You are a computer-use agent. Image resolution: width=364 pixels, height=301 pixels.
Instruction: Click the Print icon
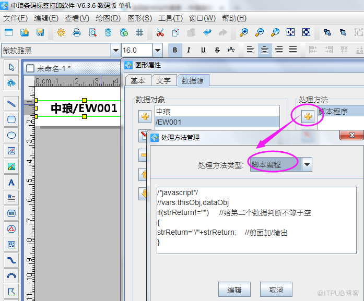click(x=77, y=32)
